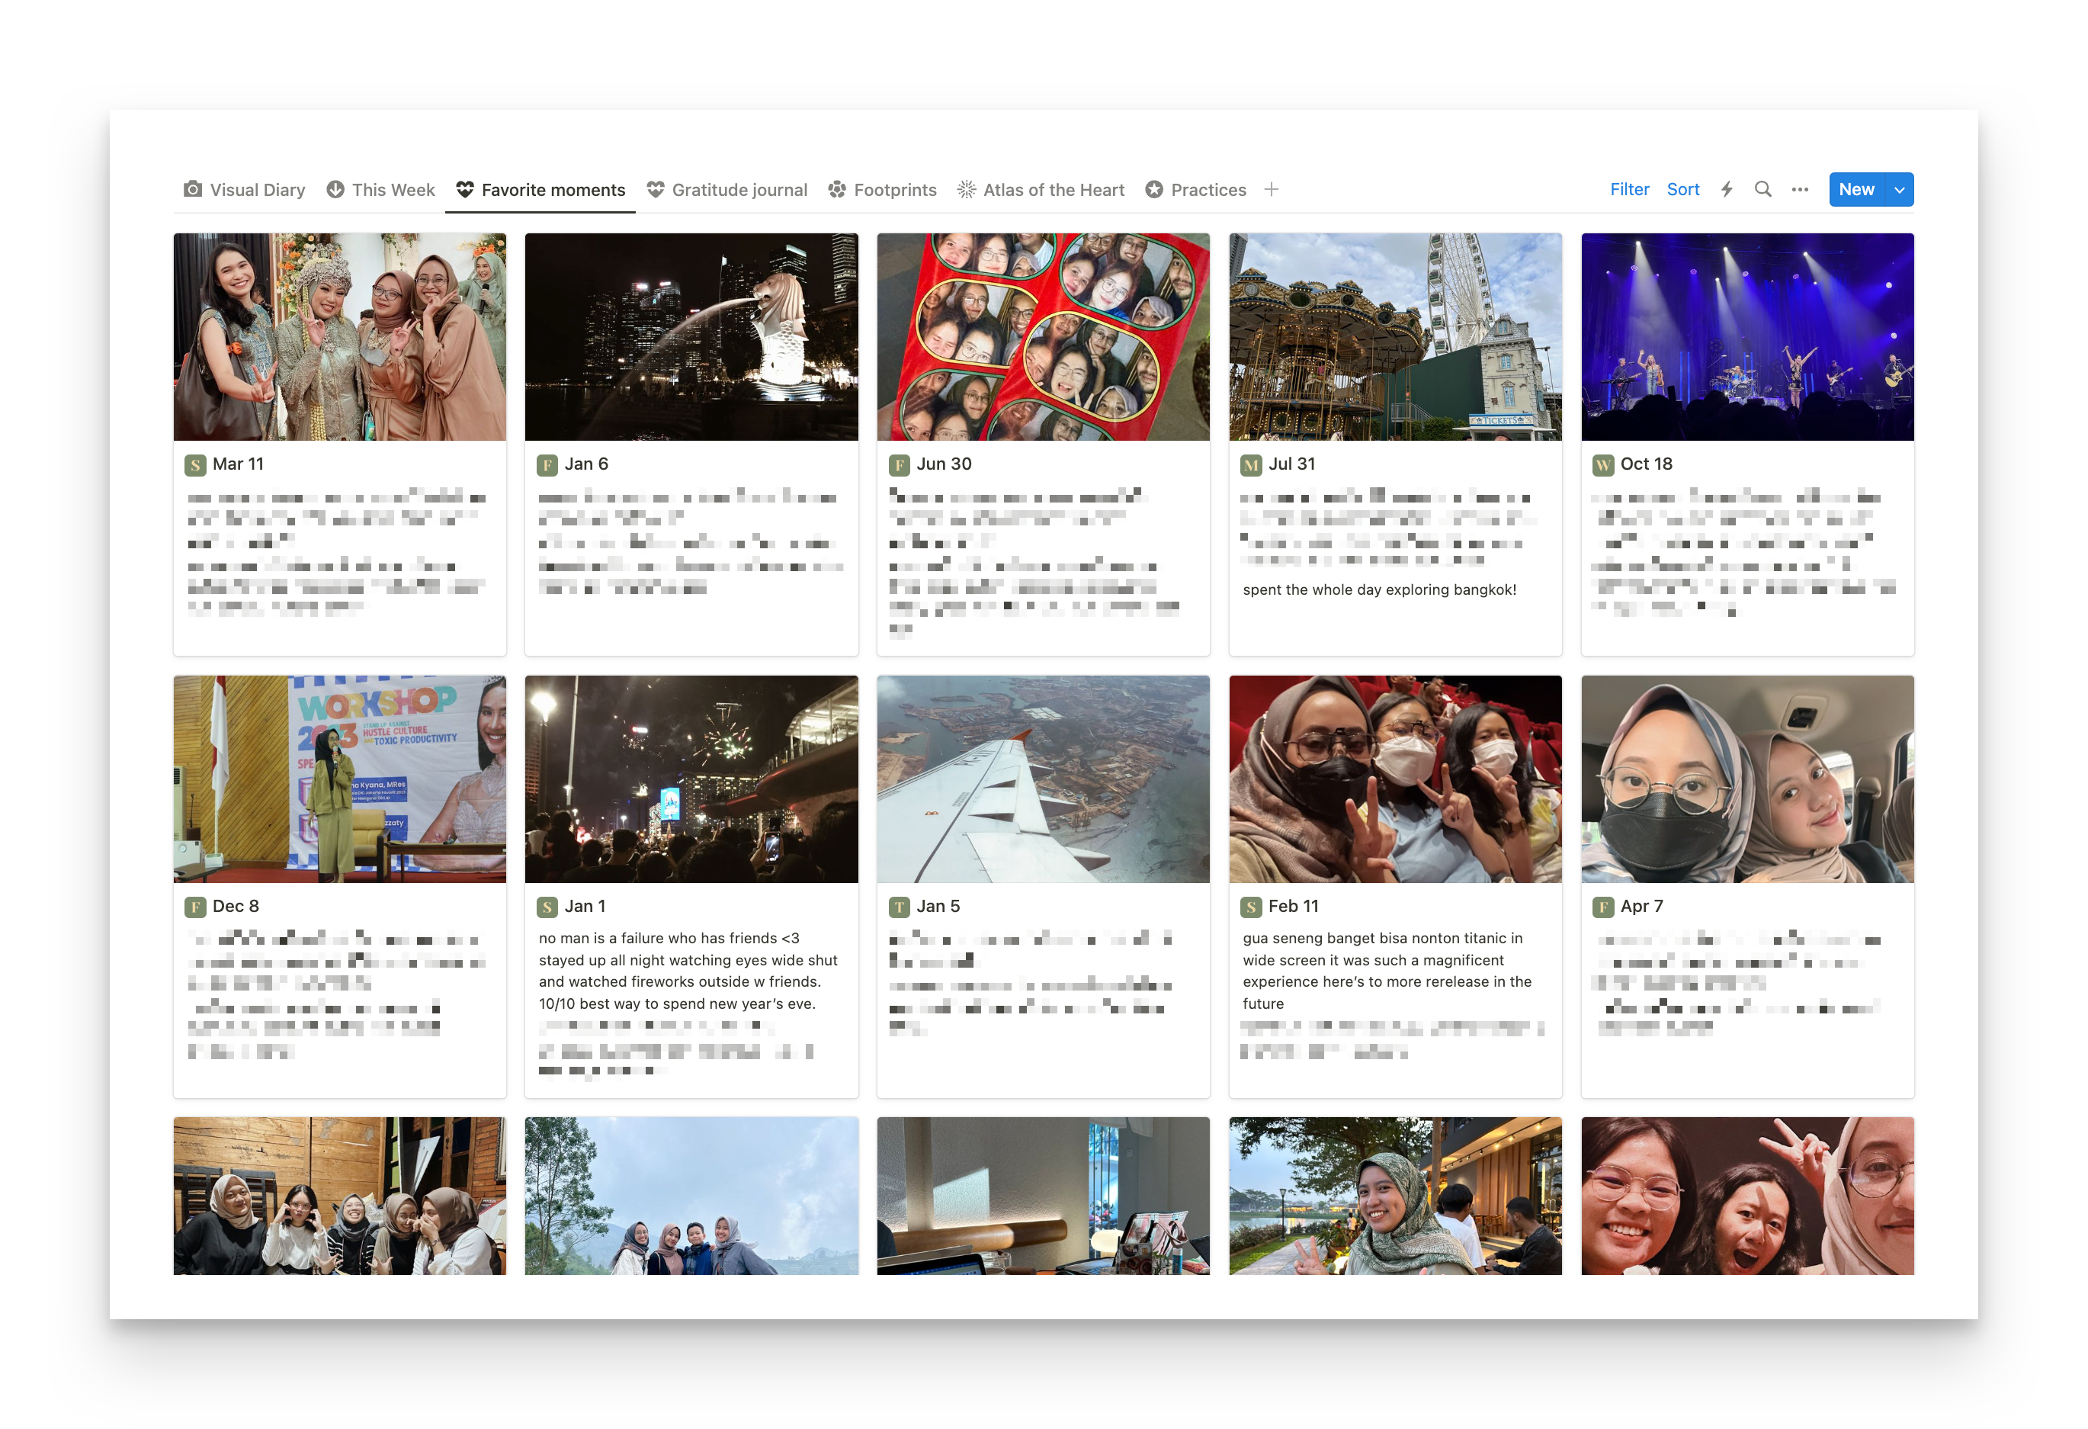Click the S page icon on Mar 11 card
Screen dimensions: 2088x1429
[x=195, y=464]
